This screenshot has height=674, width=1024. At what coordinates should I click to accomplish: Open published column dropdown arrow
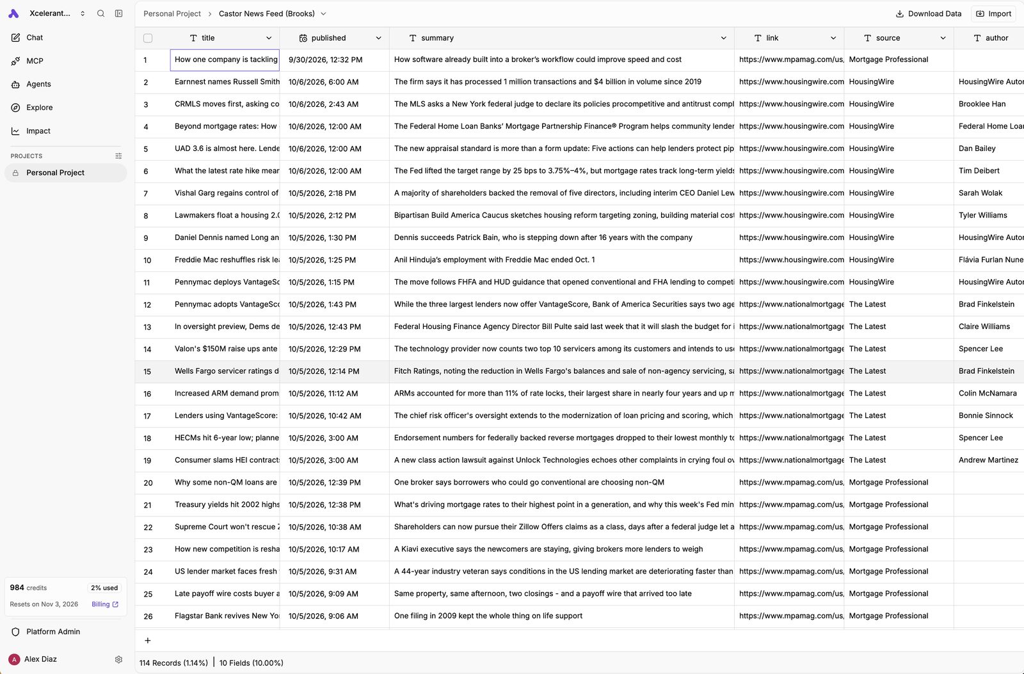click(x=378, y=38)
